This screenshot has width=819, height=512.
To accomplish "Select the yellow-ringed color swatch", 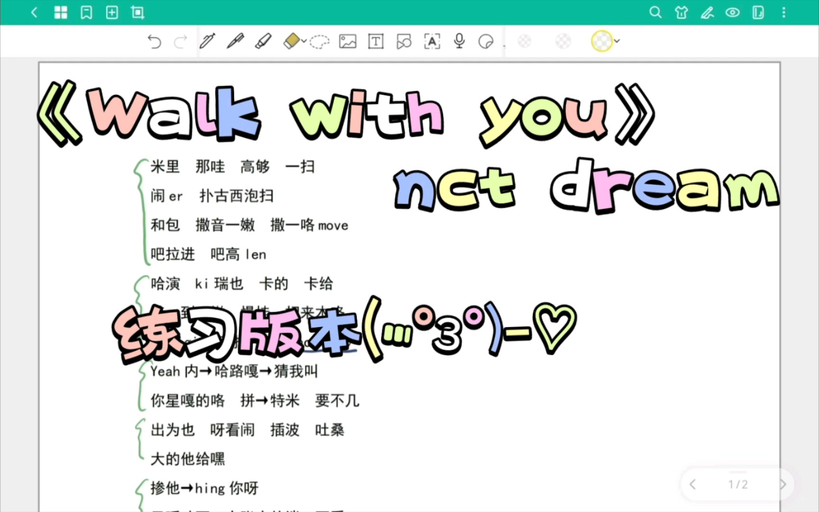I will pyautogui.click(x=602, y=41).
